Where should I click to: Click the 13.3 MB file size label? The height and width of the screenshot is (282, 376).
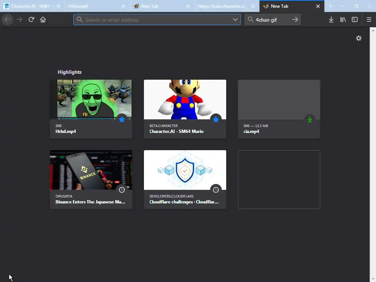coord(261,126)
